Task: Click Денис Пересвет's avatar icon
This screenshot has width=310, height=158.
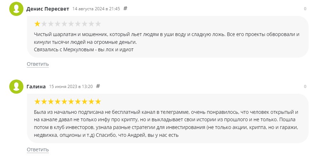Action: click(16, 8)
